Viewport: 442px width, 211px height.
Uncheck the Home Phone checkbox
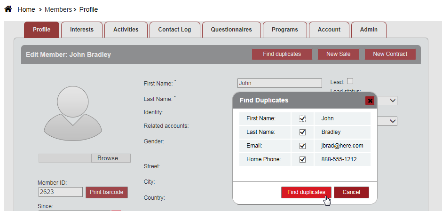click(x=302, y=159)
